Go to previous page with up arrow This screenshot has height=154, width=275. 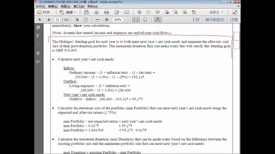tap(40, 20)
